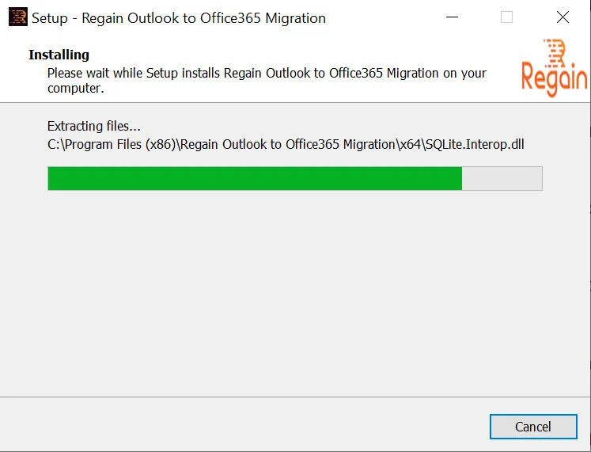Click the unfilled grey end of progress bar

[502, 178]
